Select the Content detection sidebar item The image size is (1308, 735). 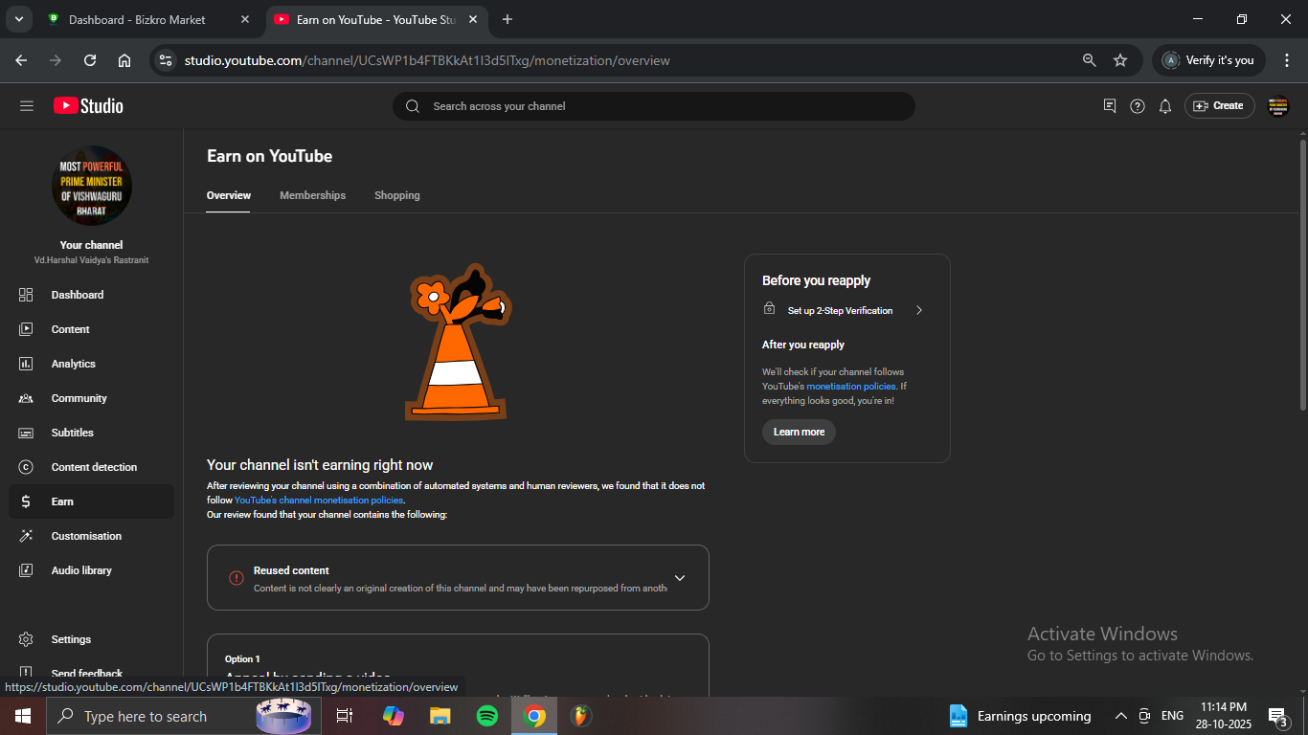(93, 467)
